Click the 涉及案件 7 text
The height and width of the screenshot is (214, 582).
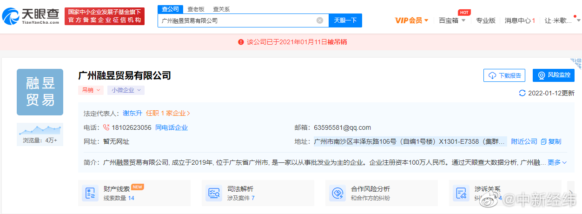[241, 198]
